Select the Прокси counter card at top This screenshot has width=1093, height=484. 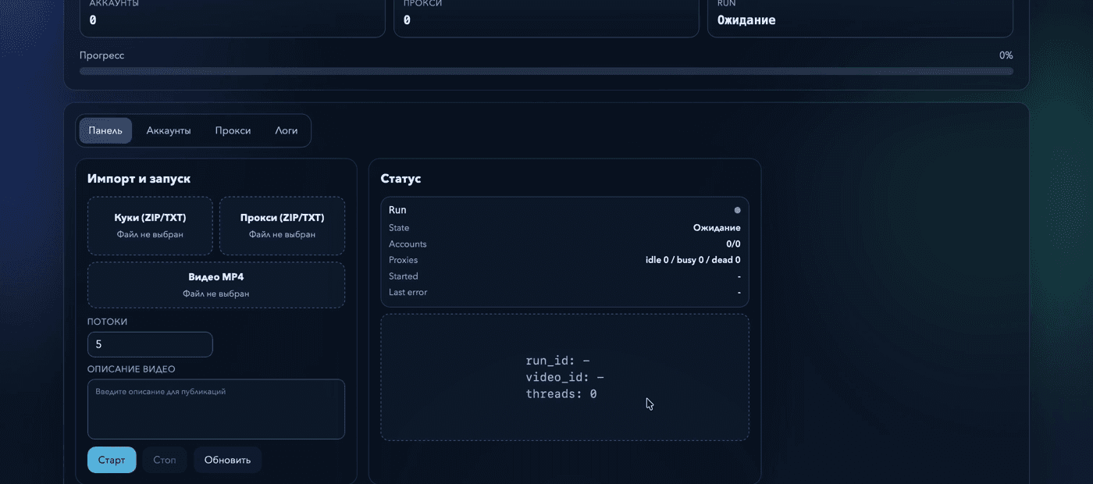pyautogui.click(x=546, y=17)
